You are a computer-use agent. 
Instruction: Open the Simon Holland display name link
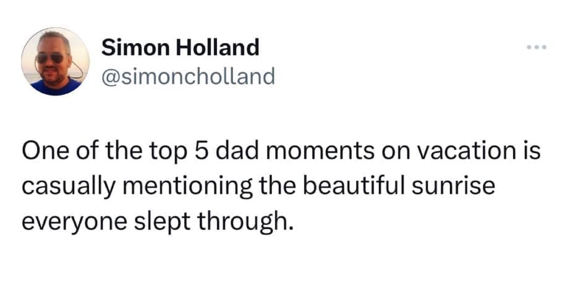(181, 46)
